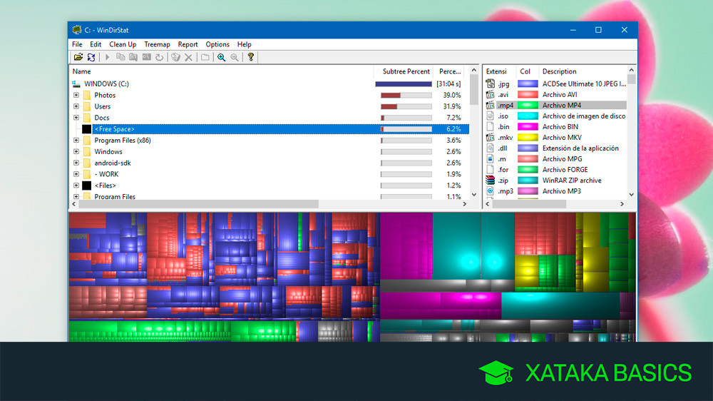Click the Photos folder icon
713x401 pixels.
87,95
